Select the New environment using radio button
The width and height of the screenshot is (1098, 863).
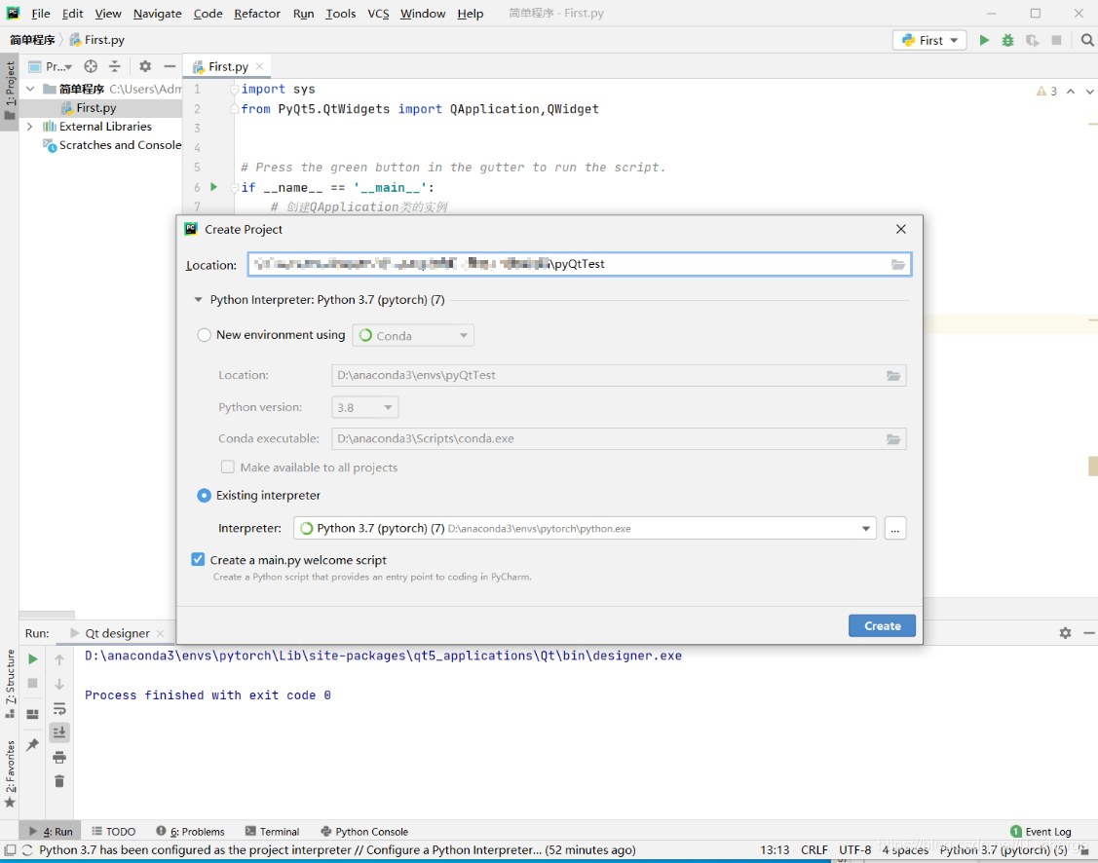pyautogui.click(x=204, y=334)
